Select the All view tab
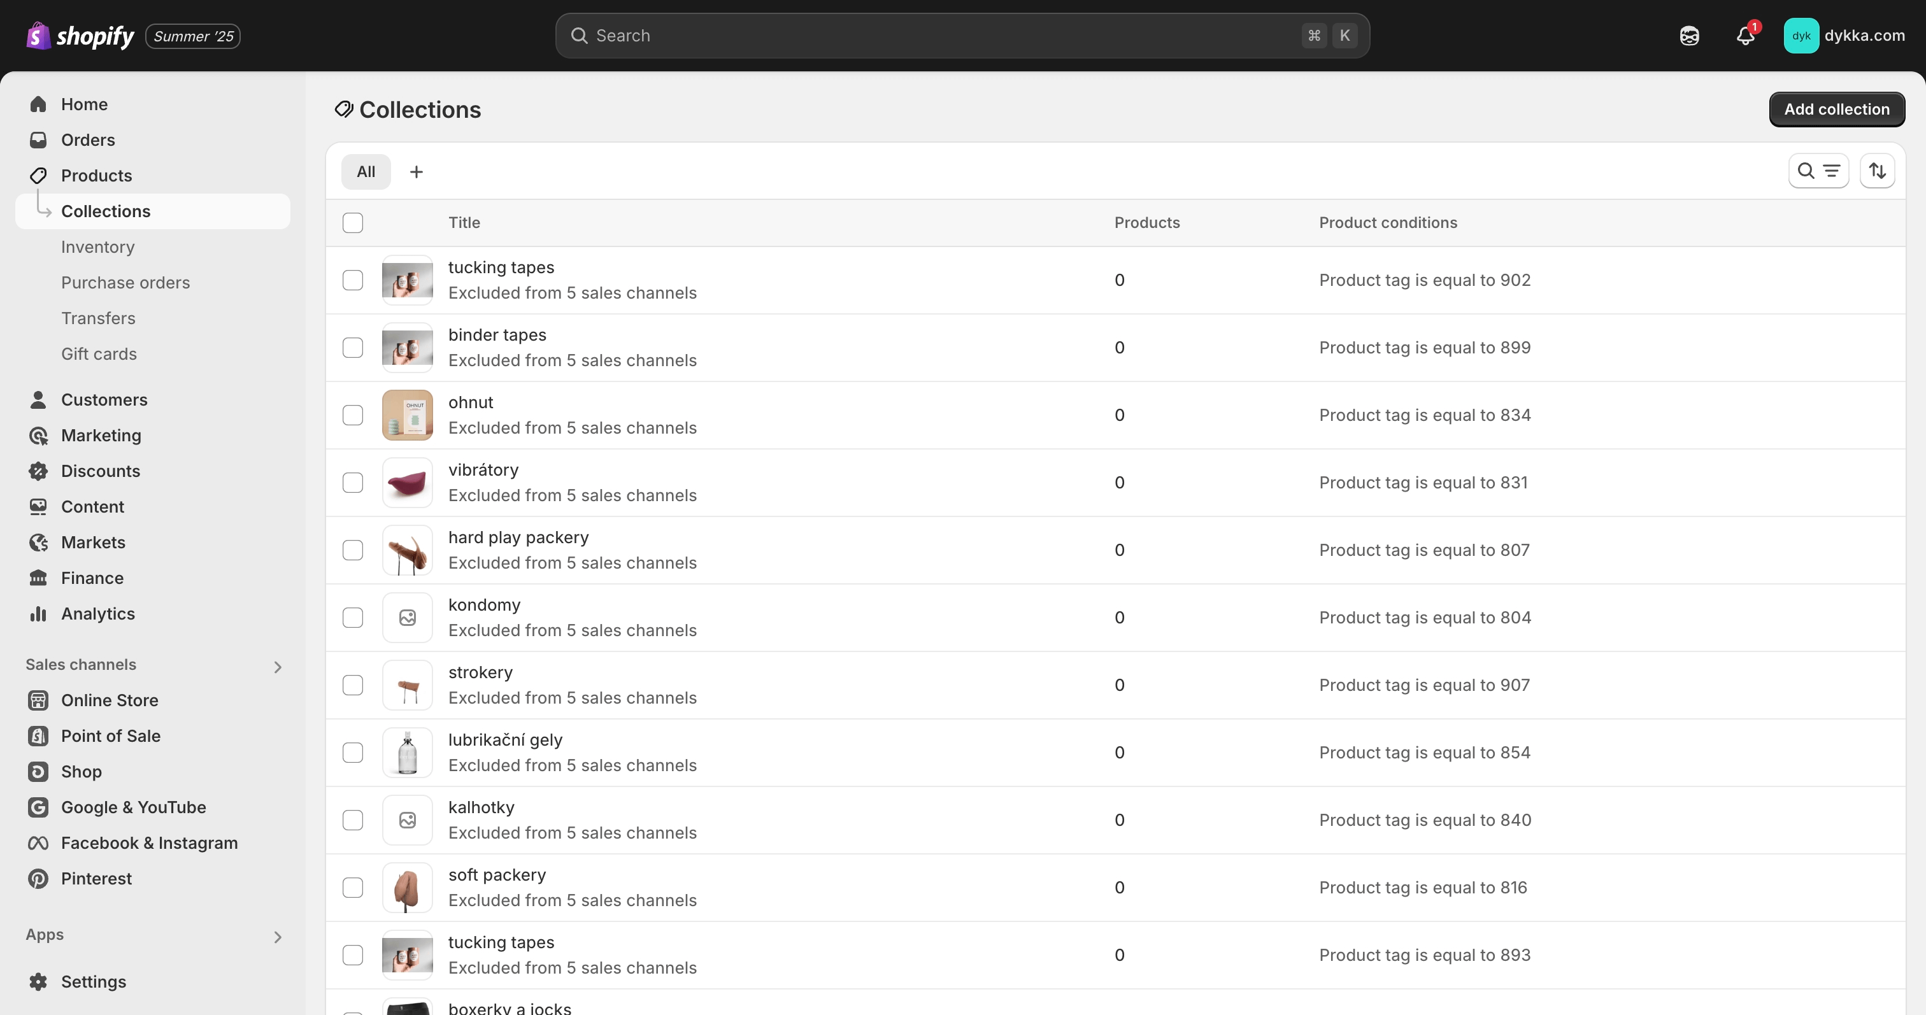1926x1015 pixels. tap(366, 172)
